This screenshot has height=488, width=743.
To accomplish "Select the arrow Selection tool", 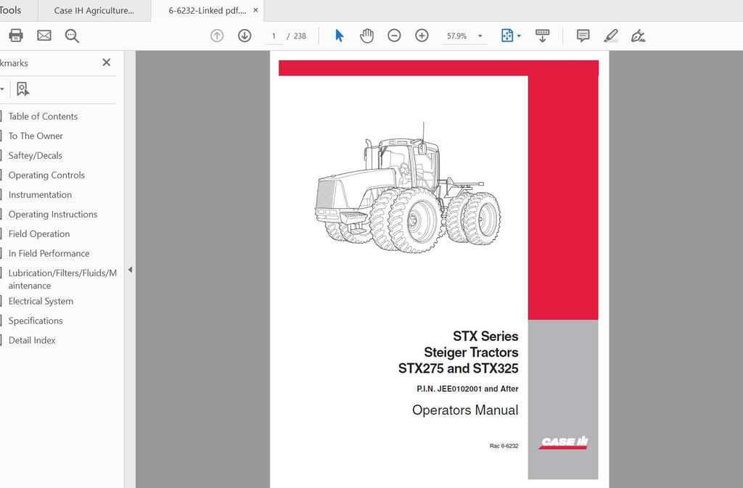I will pos(339,36).
